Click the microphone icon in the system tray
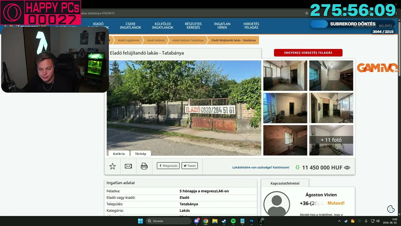 click(366, 221)
